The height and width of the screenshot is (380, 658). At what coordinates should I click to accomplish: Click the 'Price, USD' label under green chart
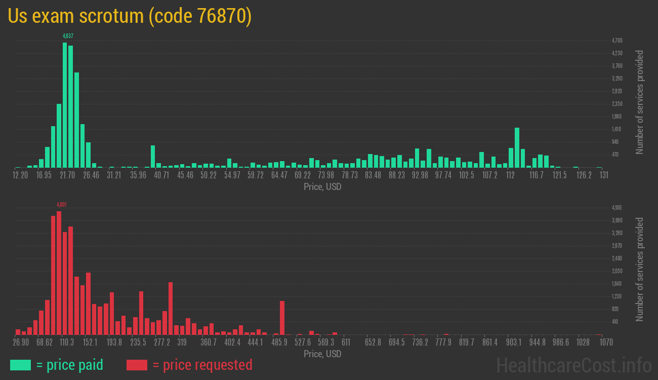click(x=322, y=187)
